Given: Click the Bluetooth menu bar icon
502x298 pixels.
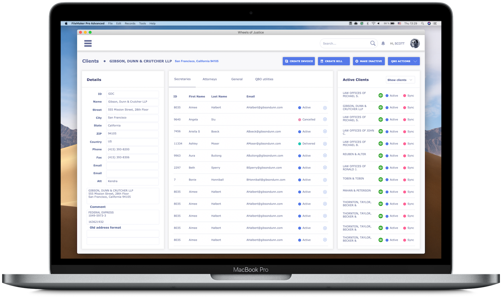Looking at the screenshot, I should coord(368,23).
